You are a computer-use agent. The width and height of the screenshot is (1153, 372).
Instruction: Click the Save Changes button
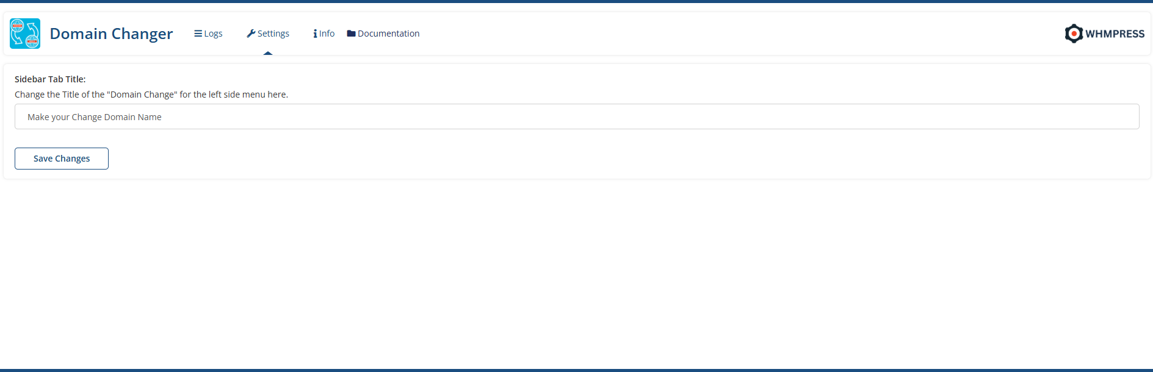coord(62,159)
